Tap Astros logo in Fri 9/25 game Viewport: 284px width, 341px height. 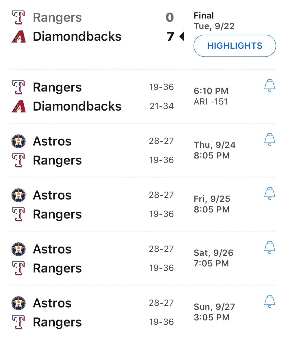coord(18,195)
